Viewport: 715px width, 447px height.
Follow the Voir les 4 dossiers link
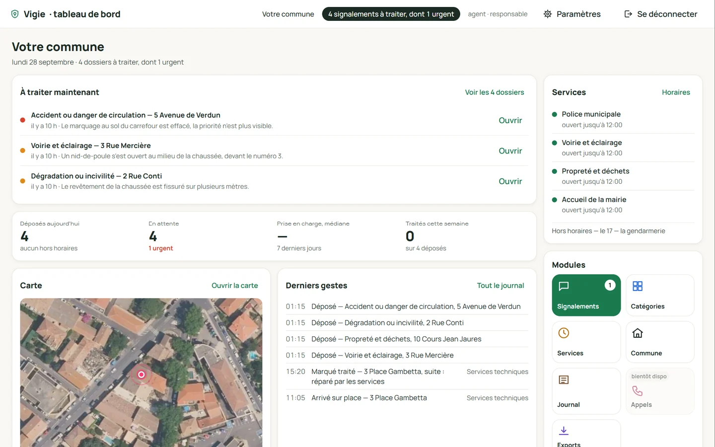click(495, 92)
